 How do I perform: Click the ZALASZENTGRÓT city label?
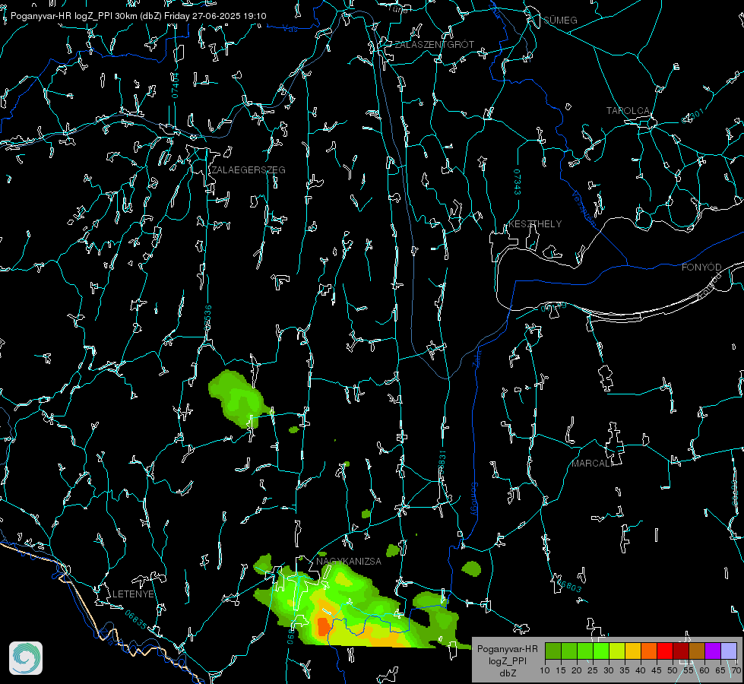[x=434, y=45]
